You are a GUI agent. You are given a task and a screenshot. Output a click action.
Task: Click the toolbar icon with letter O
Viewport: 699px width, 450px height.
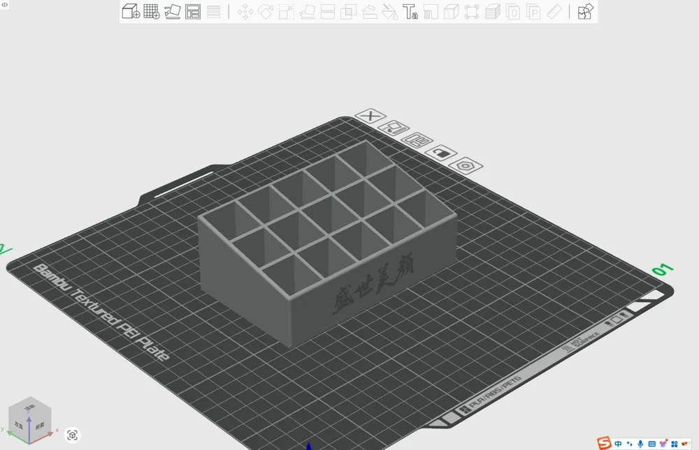512,12
